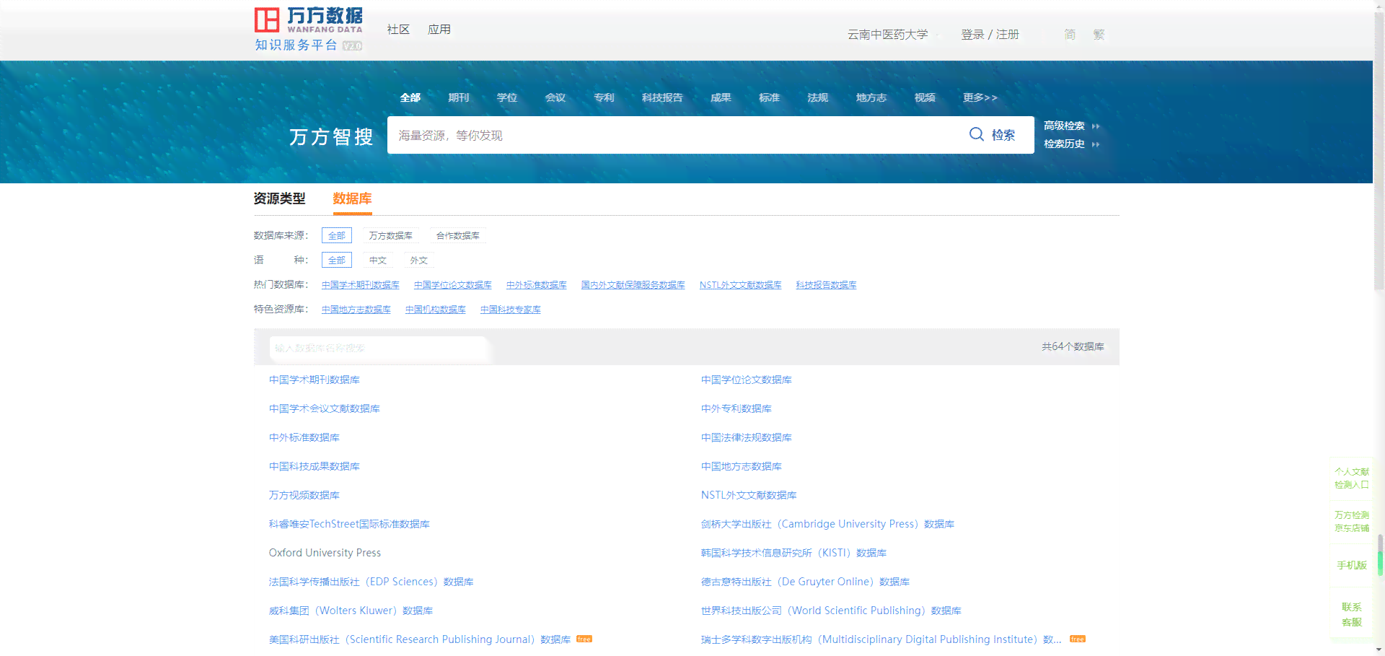The image size is (1385, 656).
Task: Select the 会议 search tab
Action: [x=555, y=97]
